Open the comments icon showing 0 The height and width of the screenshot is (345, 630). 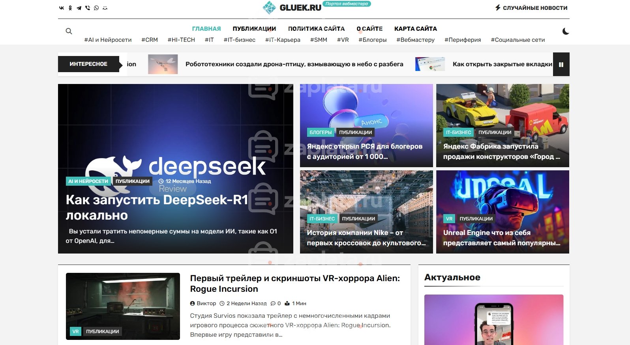[273, 304]
